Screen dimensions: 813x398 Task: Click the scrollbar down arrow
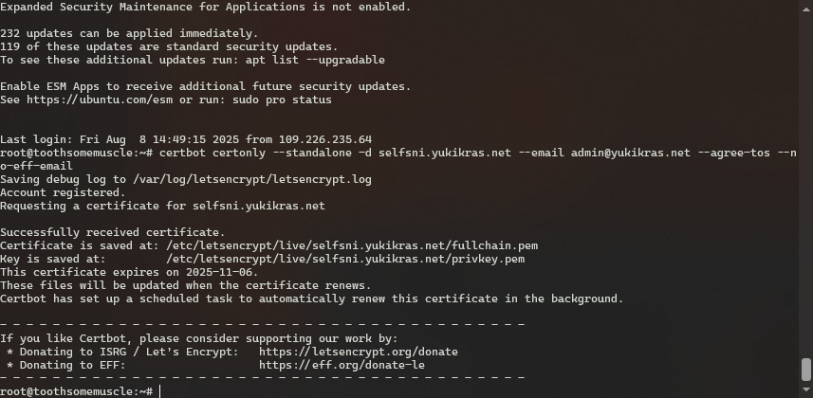806,389
